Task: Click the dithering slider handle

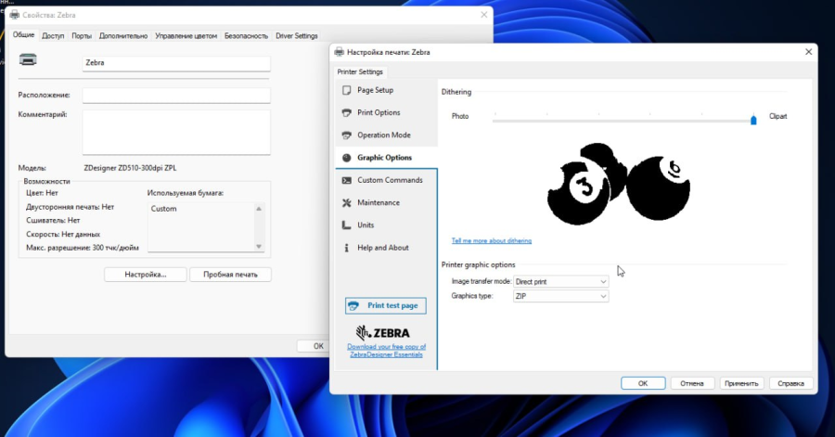Action: (x=753, y=121)
